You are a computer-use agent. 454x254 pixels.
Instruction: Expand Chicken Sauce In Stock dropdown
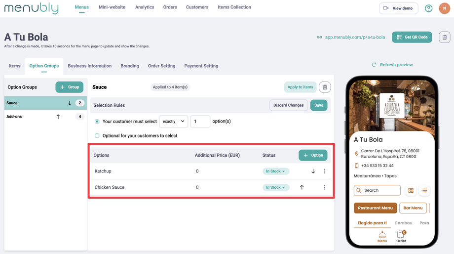coord(276,188)
